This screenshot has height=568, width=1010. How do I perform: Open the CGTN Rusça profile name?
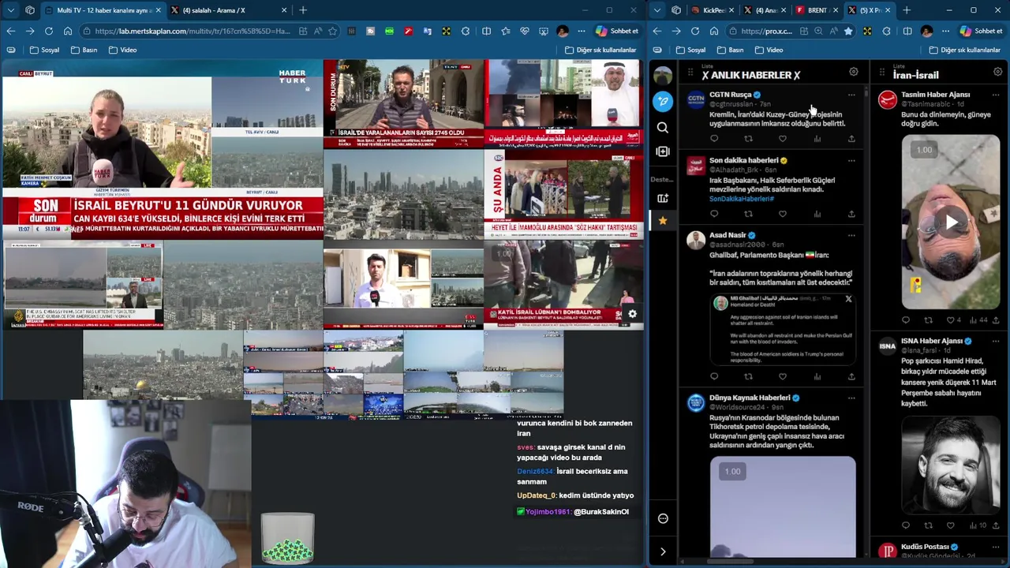pos(730,95)
